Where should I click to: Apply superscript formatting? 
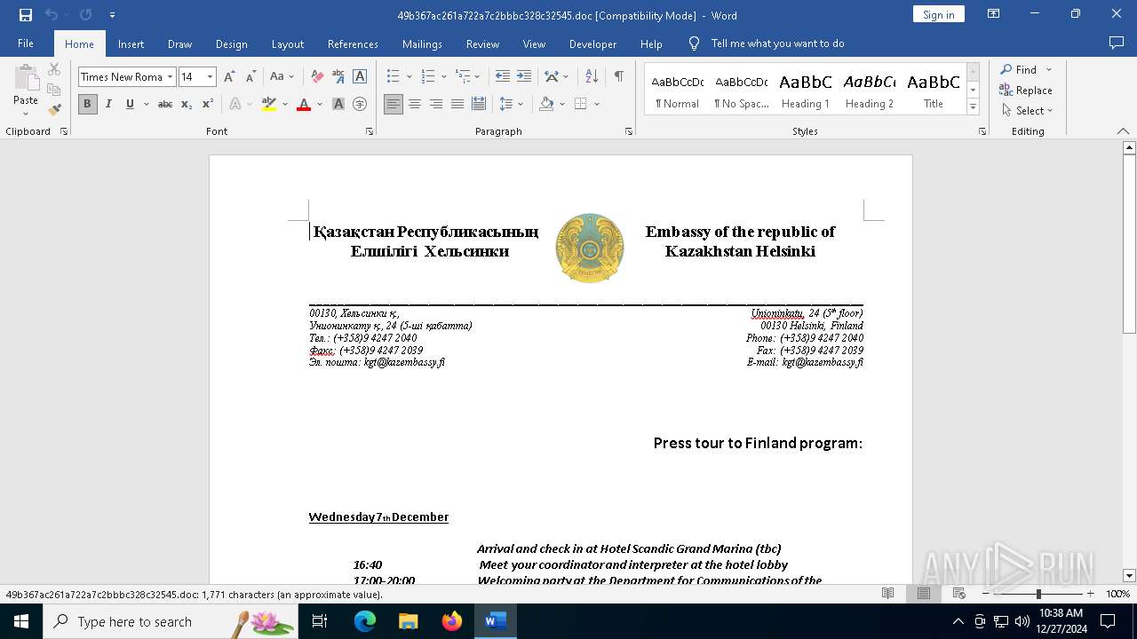point(207,104)
